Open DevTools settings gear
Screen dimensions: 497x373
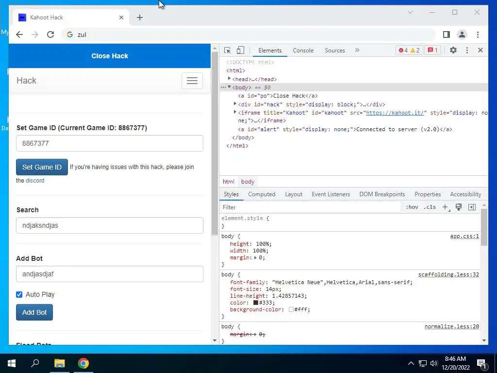(x=453, y=50)
